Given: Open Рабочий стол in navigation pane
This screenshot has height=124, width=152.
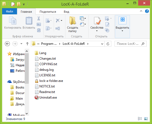Looking at the screenshot, I should click(x=18, y=71).
